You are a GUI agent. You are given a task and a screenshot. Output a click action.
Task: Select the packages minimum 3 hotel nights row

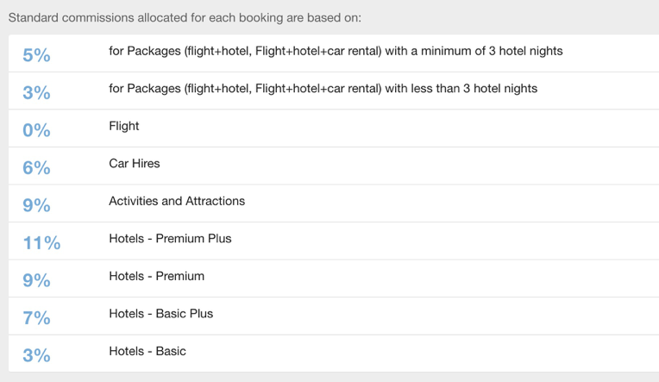pos(334,53)
